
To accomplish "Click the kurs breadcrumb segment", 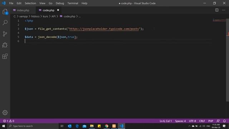I will tap(45, 16).
